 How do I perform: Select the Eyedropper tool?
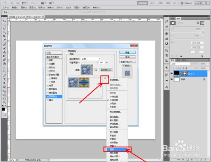pos(4,40)
